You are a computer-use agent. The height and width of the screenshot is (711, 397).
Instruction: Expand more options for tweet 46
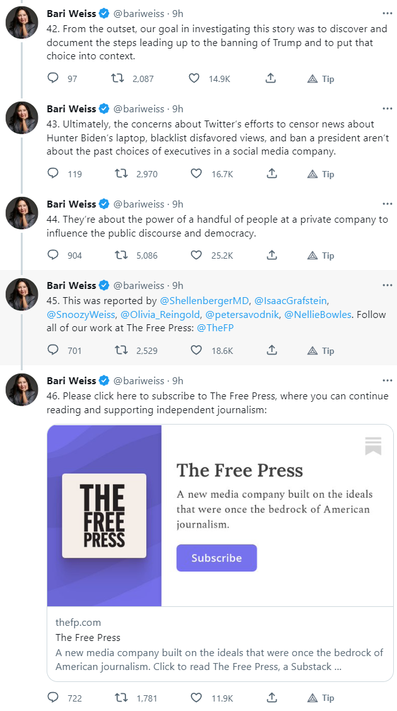tap(387, 380)
